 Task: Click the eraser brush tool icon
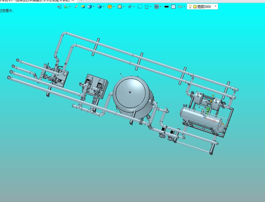pos(76,7)
